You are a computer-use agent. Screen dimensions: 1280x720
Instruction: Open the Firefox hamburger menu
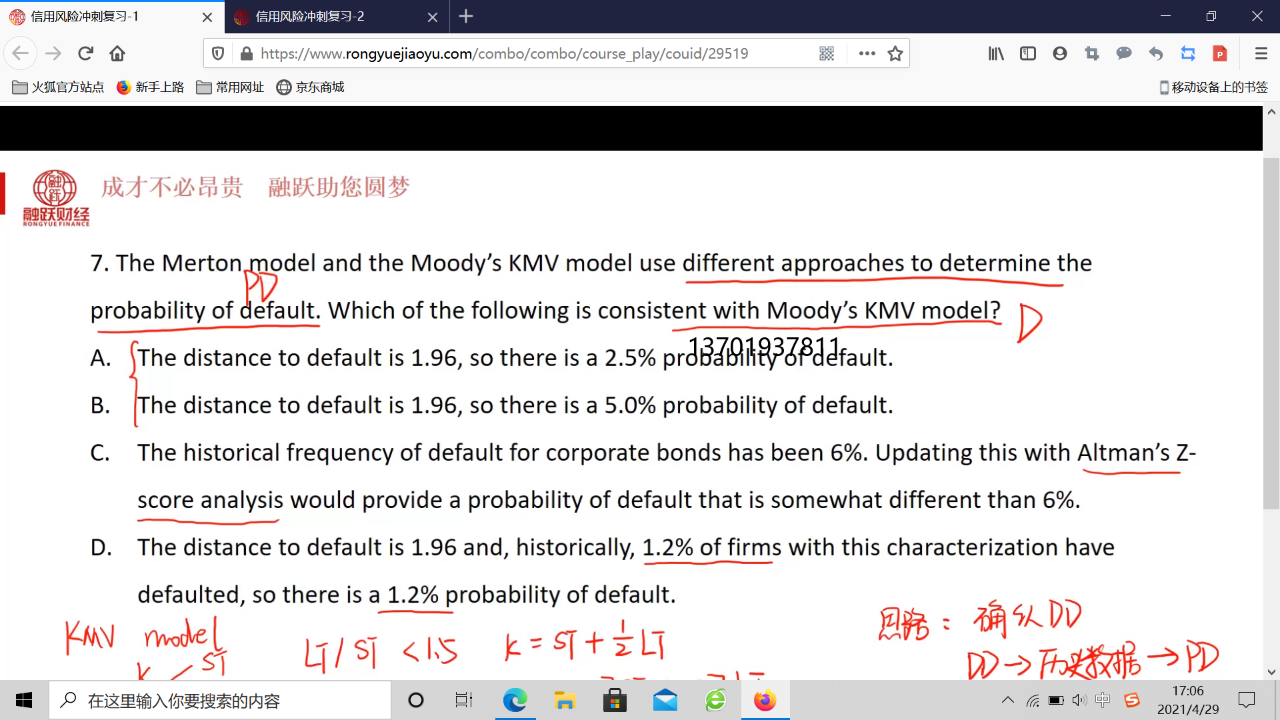(1261, 53)
